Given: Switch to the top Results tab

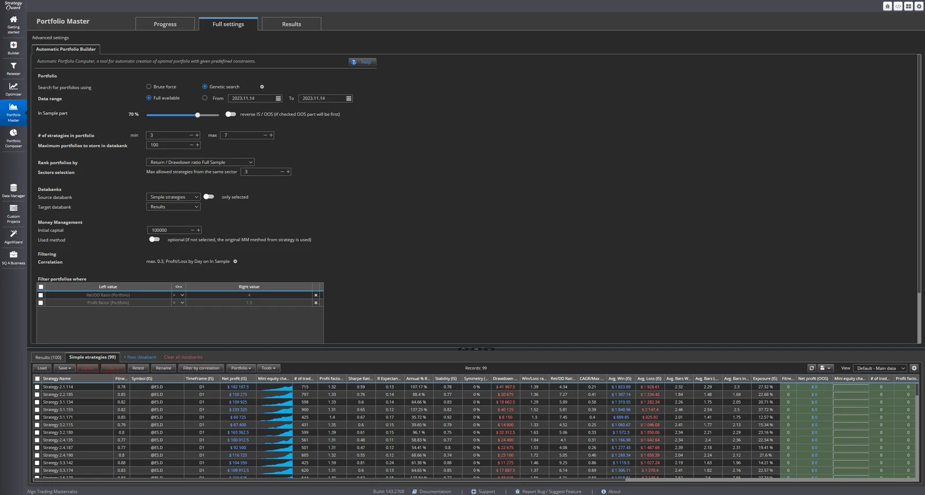Looking at the screenshot, I should click(291, 24).
